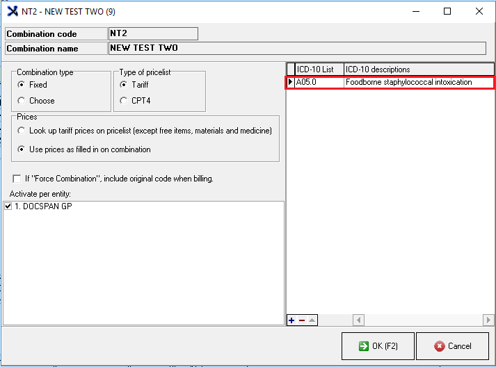Minimize the NT2 window
The width and height of the screenshot is (496, 367).
pyautogui.click(x=416, y=11)
